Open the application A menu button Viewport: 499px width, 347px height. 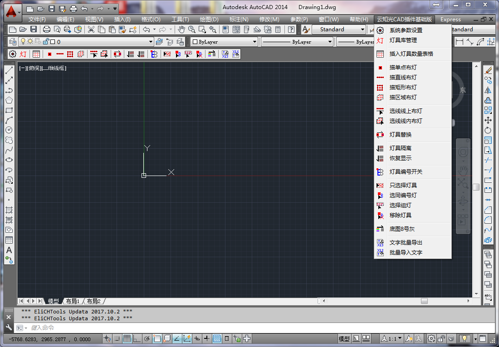(x=12, y=12)
